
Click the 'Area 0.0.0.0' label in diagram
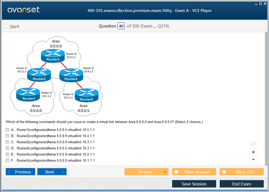point(36,108)
